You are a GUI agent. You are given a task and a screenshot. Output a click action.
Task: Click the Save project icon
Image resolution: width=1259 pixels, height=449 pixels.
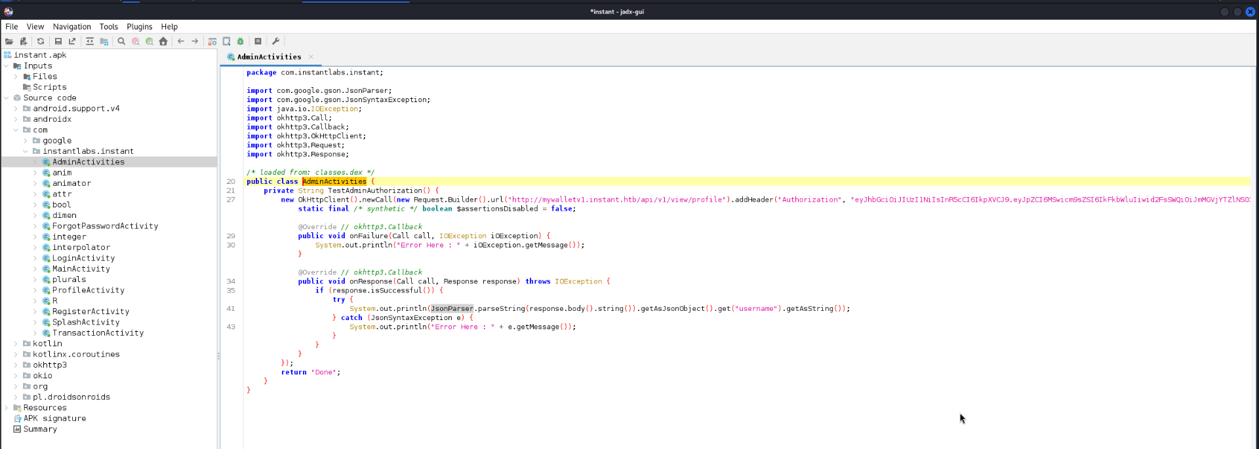[58, 41]
